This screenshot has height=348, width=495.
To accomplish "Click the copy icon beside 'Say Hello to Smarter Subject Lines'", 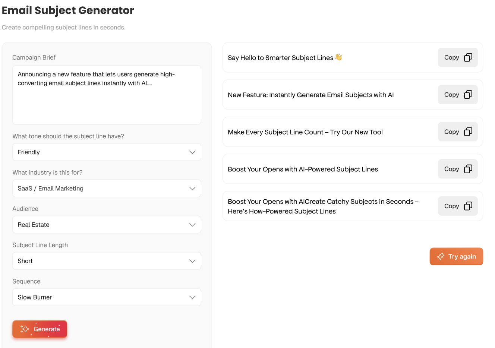I will coord(468,57).
